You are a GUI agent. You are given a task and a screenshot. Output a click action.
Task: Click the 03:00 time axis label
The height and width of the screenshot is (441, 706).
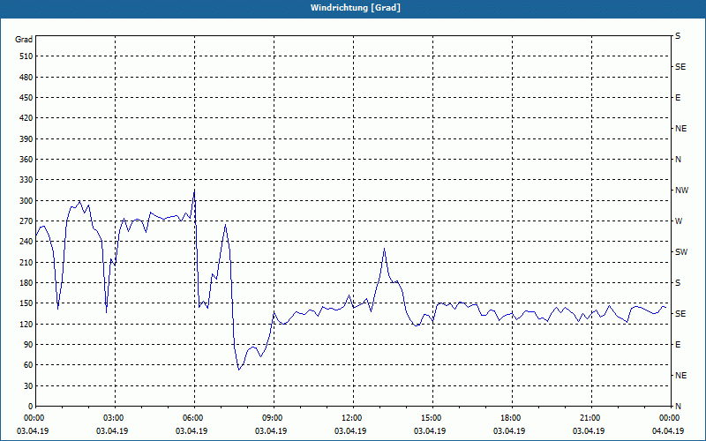(115, 418)
